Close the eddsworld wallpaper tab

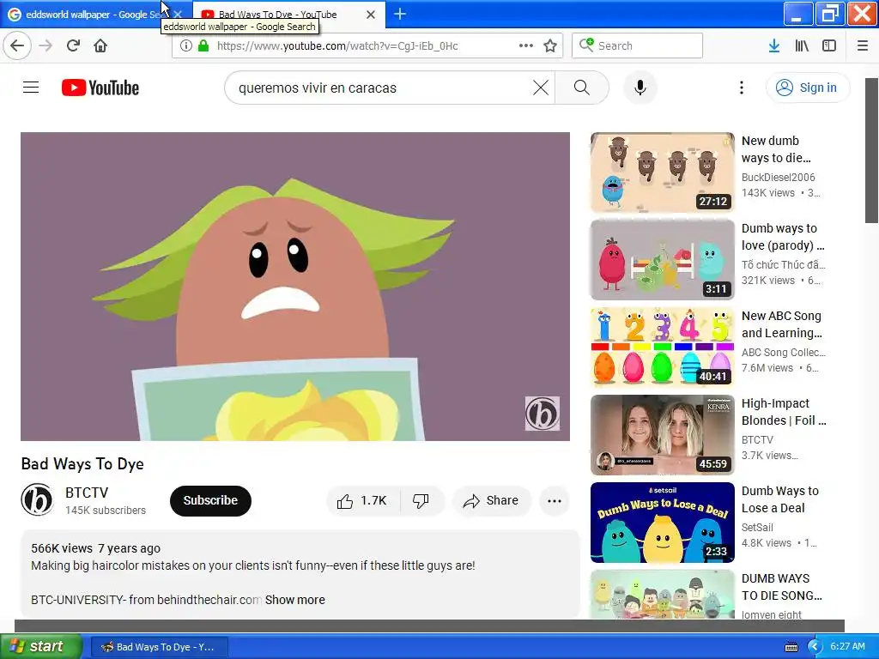(x=178, y=14)
